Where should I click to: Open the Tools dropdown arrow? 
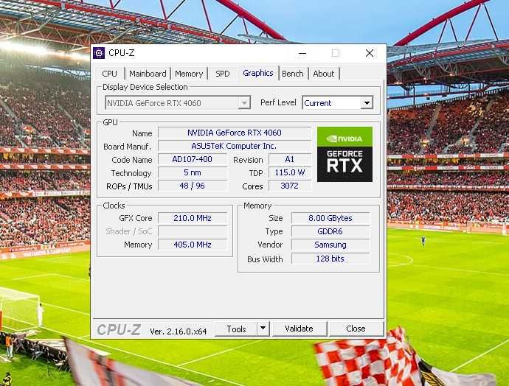pyautogui.click(x=263, y=329)
